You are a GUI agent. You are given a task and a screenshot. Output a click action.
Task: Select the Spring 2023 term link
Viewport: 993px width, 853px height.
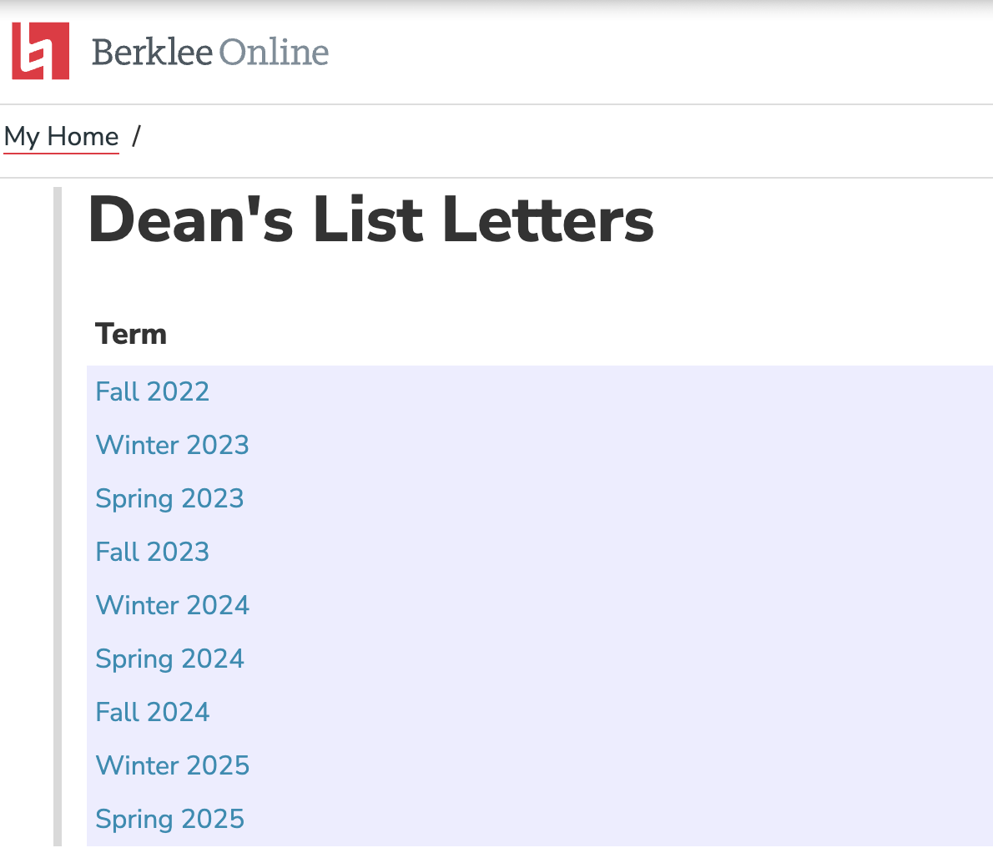coord(169,498)
